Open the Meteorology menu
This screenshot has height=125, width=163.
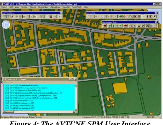(x=43, y=7)
